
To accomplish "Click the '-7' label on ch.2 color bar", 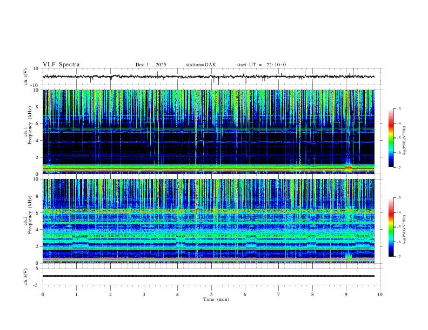I will tap(398, 256).
